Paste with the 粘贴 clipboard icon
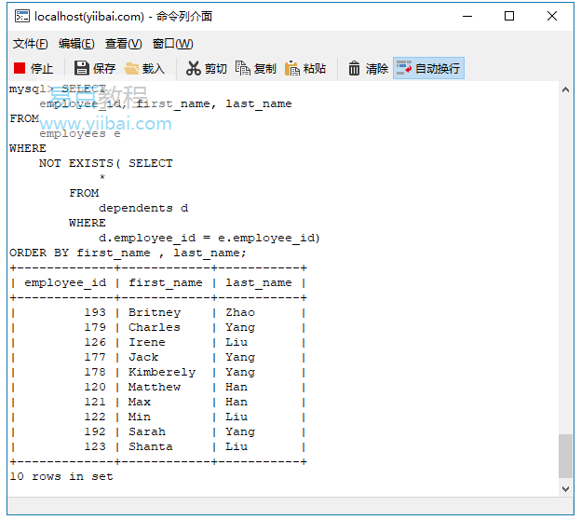Image resolution: width=581 pixels, height=520 pixels. point(292,68)
